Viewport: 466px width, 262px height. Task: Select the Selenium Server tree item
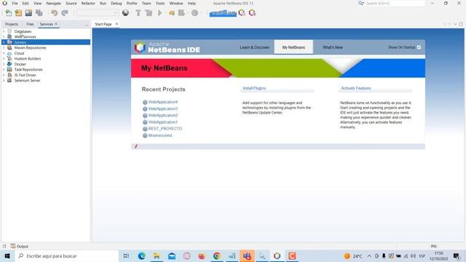27,81
